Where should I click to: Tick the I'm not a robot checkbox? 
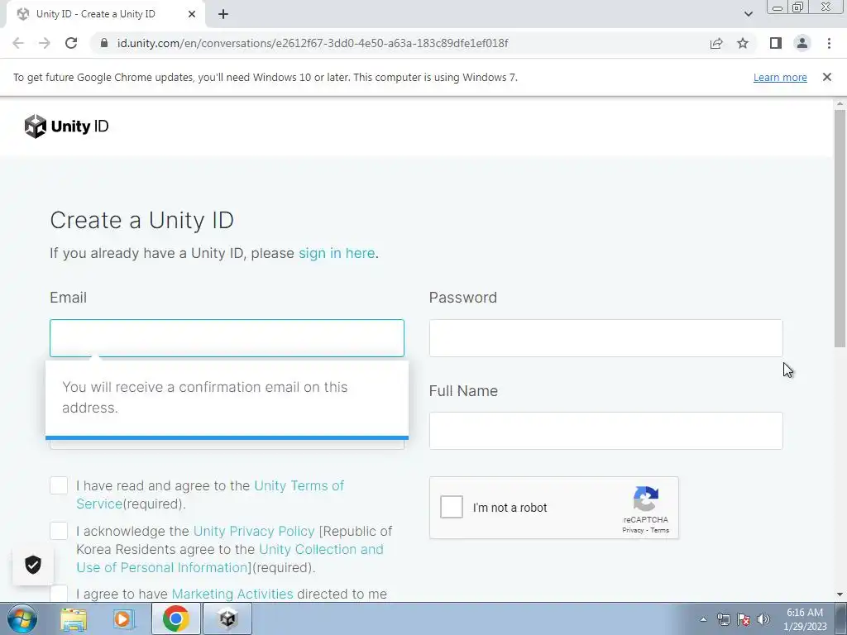[x=452, y=507]
